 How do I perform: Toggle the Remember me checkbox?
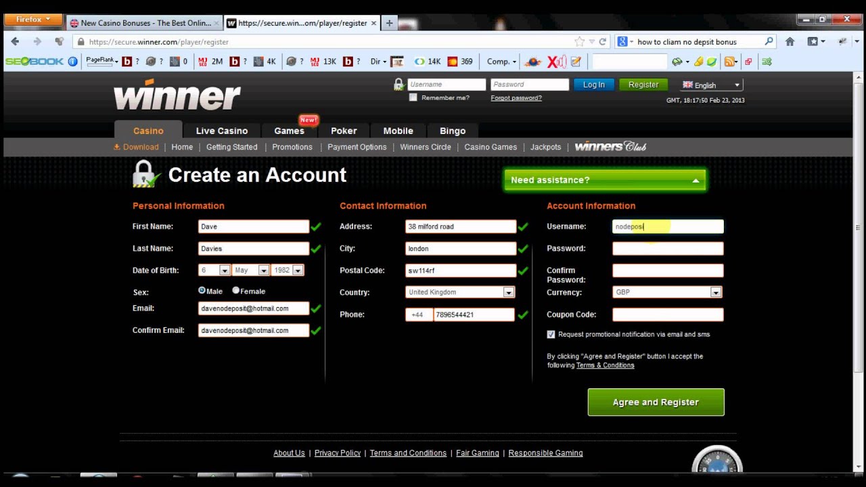point(413,97)
